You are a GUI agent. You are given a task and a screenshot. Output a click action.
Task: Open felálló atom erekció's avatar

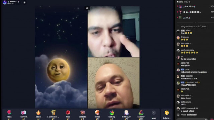(x=178, y=109)
